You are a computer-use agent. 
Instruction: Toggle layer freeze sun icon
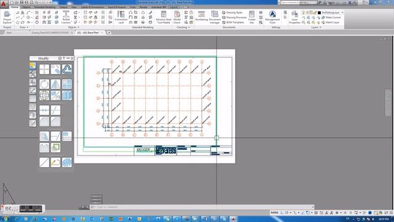(x=307, y=12)
